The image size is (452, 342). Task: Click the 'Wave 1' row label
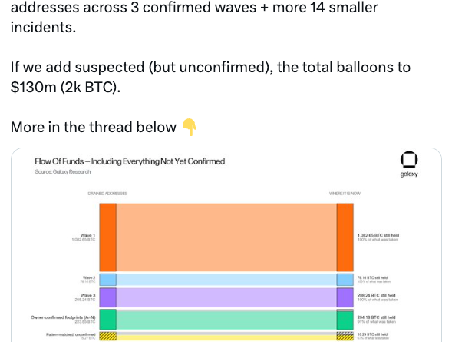tap(87, 235)
